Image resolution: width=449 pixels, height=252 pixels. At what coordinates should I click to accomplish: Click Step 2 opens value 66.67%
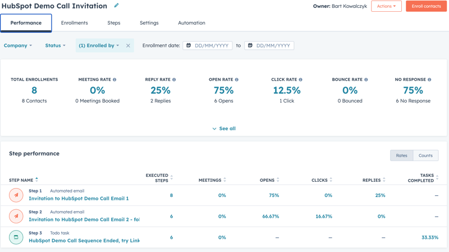[x=271, y=217]
